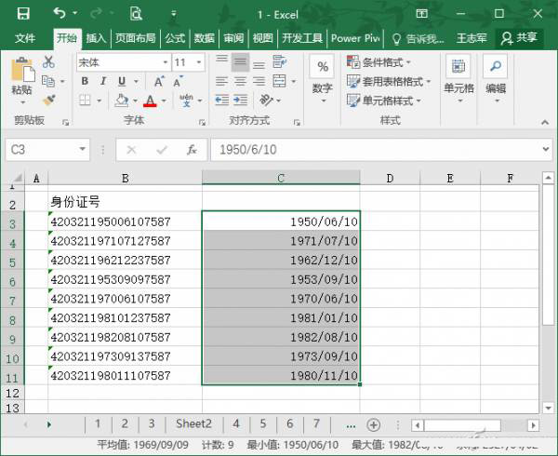This screenshot has height=456, width=558.
Task: Increase indent
Action: 241,101
